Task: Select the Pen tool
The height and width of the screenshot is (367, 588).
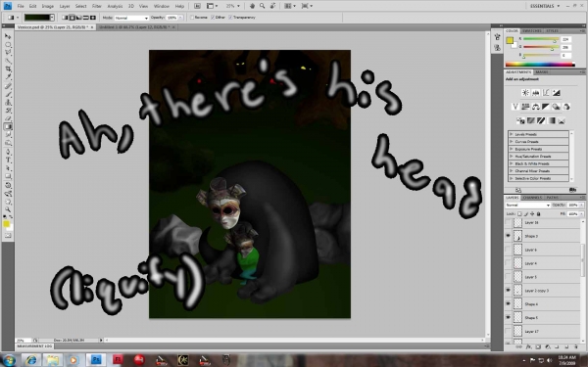Action: pos(8,152)
